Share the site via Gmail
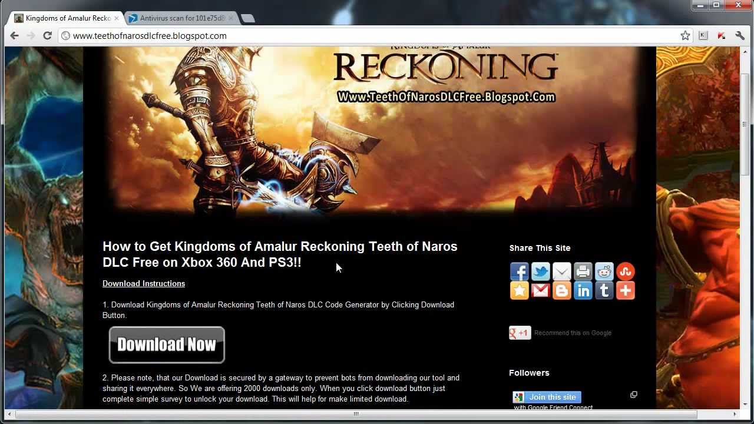Image resolution: width=754 pixels, height=424 pixels. coord(541,290)
